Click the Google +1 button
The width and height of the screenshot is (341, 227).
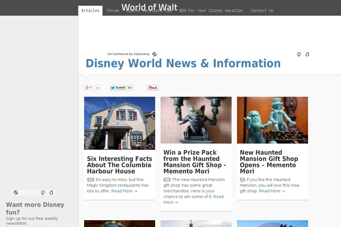[x=89, y=87]
